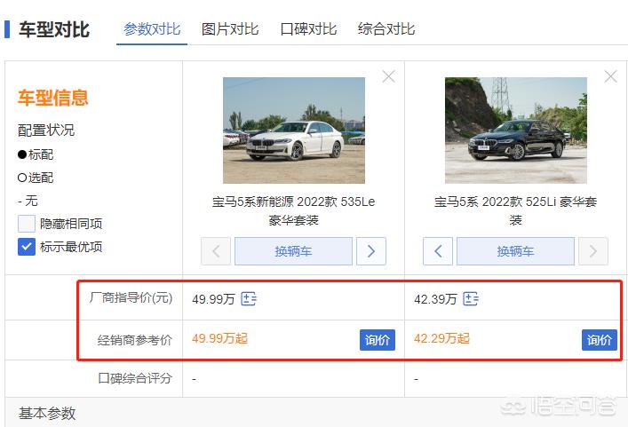Remove the 525Li car from comparison
Image resolution: width=628 pixels, height=427 pixels.
click(x=610, y=76)
